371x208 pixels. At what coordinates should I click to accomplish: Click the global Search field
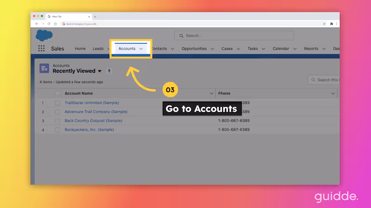tap(234, 36)
